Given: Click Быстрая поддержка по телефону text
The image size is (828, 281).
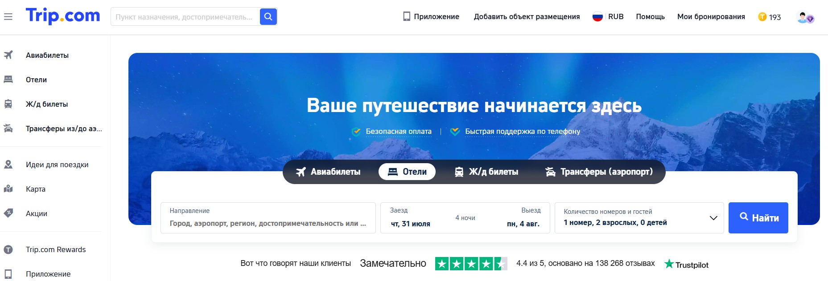Looking at the screenshot, I should point(523,131).
